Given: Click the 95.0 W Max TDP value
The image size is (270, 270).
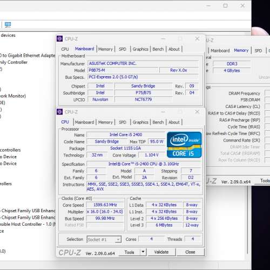Looking at the screenshot, I should pyautogui.click(x=157, y=141).
